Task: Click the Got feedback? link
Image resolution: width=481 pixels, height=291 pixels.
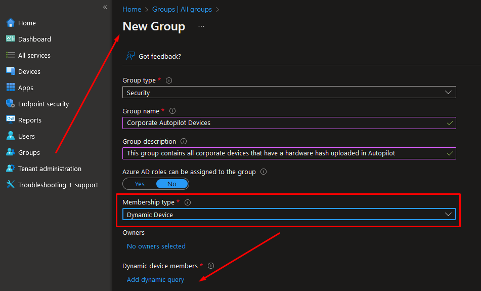Action: pyautogui.click(x=160, y=57)
